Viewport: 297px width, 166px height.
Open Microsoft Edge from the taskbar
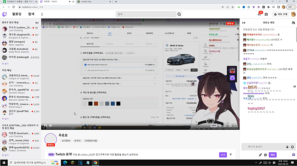[65, 163]
